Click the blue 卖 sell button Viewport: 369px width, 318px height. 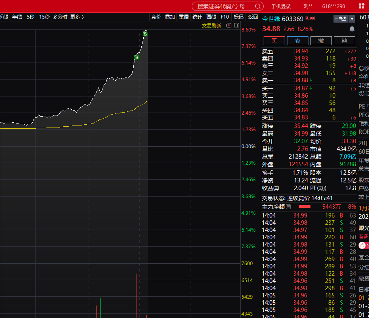click(298, 41)
